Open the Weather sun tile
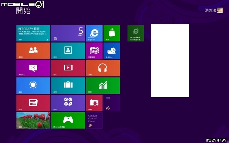Image resolution: width=229 pixels, height=143 pixels. click(33, 85)
